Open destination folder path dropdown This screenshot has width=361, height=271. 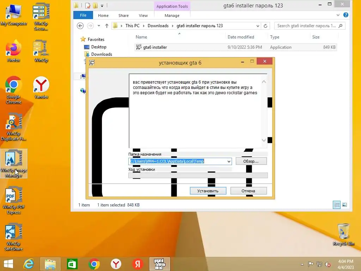[x=229, y=161]
